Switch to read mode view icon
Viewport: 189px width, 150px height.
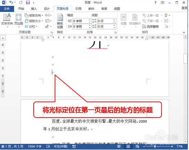point(119,146)
